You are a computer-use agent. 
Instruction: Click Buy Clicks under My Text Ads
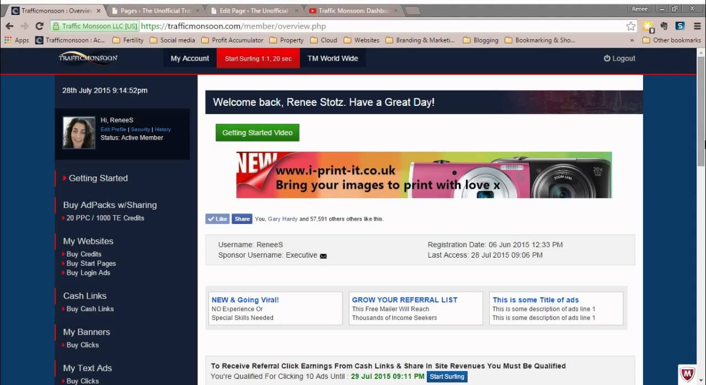(82, 381)
